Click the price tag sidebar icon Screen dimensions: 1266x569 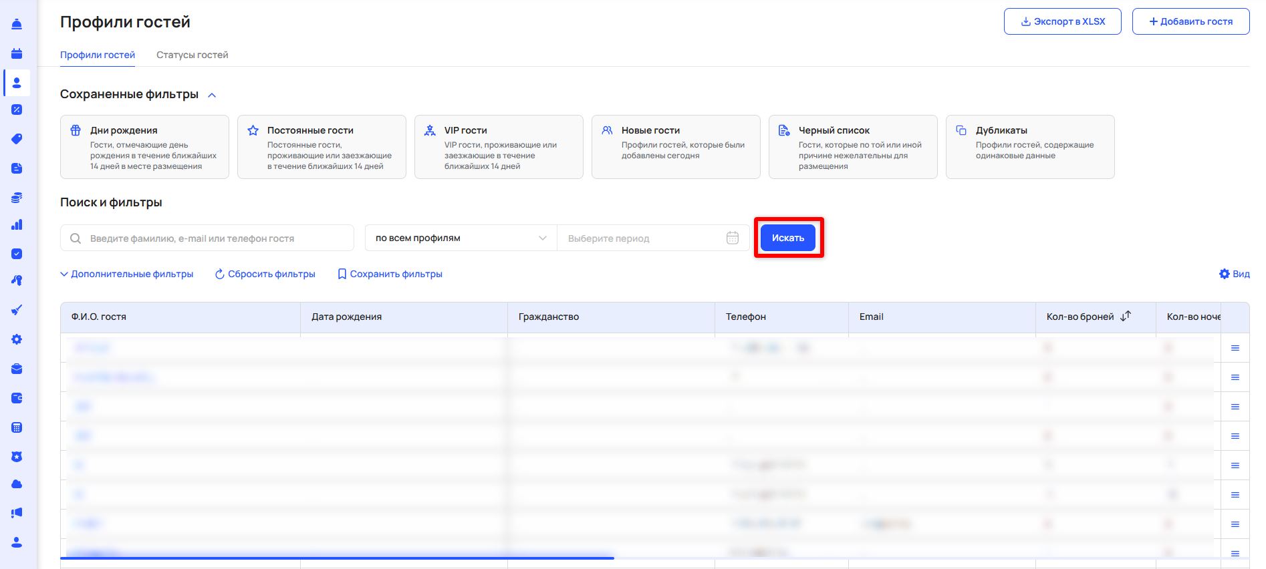point(17,139)
